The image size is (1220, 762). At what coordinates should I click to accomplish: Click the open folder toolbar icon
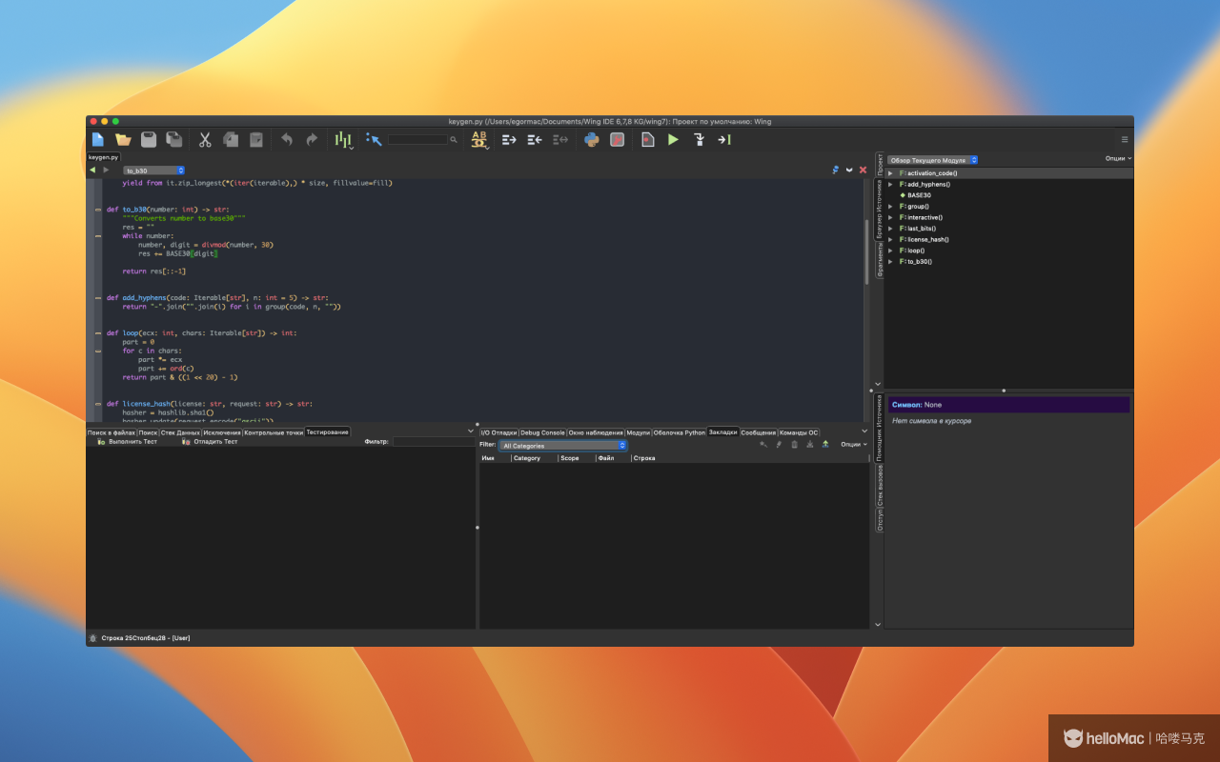[123, 139]
